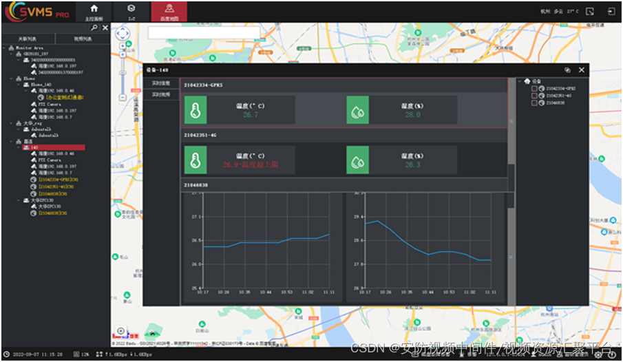The image size is (623, 362).
Task: Collapse the device tree in dialog
Action: click(x=519, y=81)
